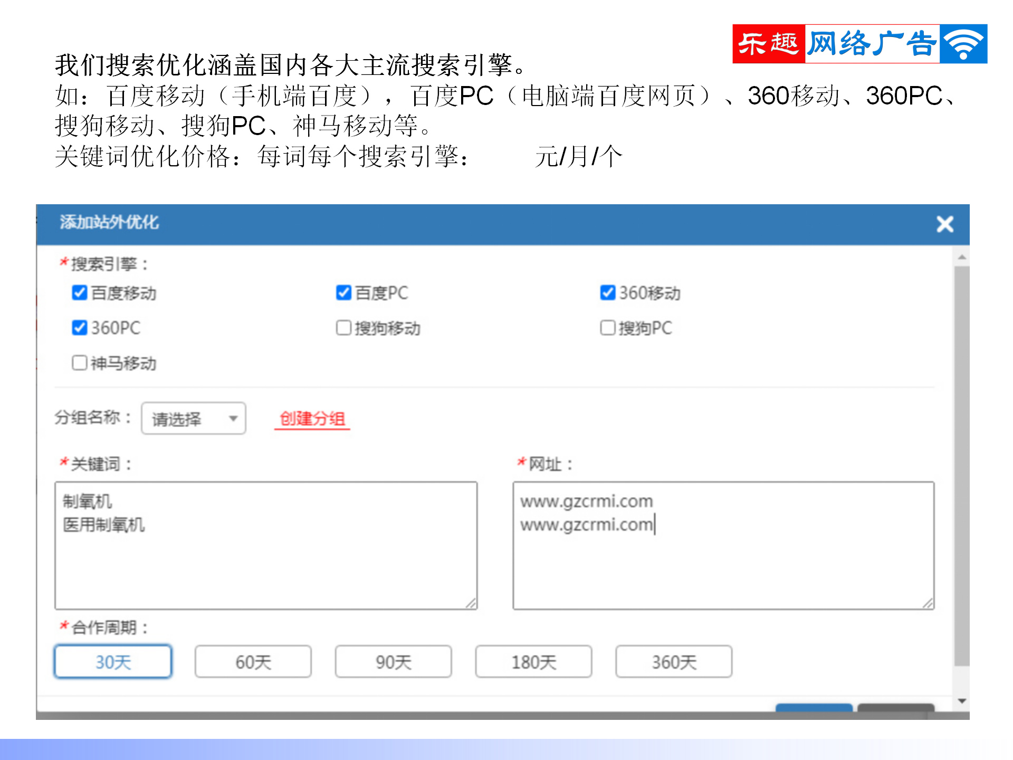This screenshot has width=1013, height=760.
Task: Enable the 搜狗移动 checkbox
Action: tap(343, 328)
